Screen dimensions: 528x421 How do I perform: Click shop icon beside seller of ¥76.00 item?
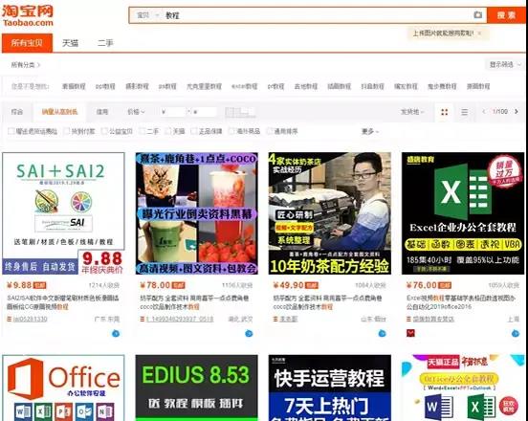[x=408, y=319]
